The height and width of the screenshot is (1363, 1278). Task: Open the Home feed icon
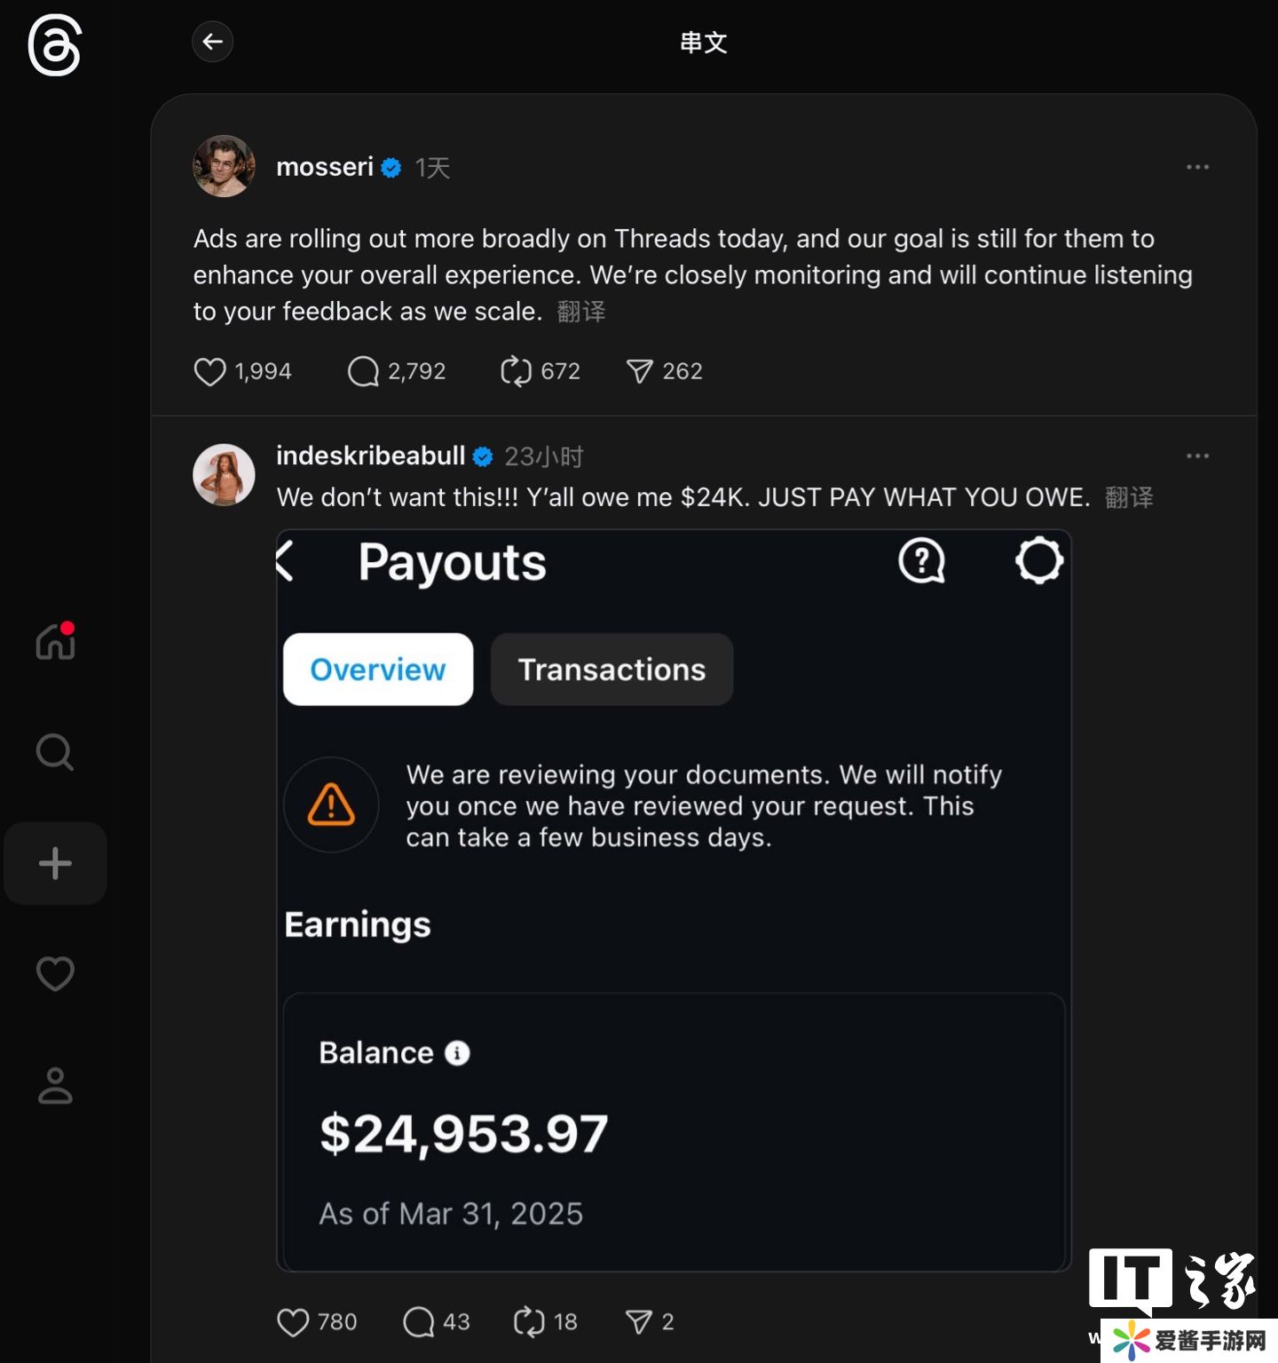55,641
